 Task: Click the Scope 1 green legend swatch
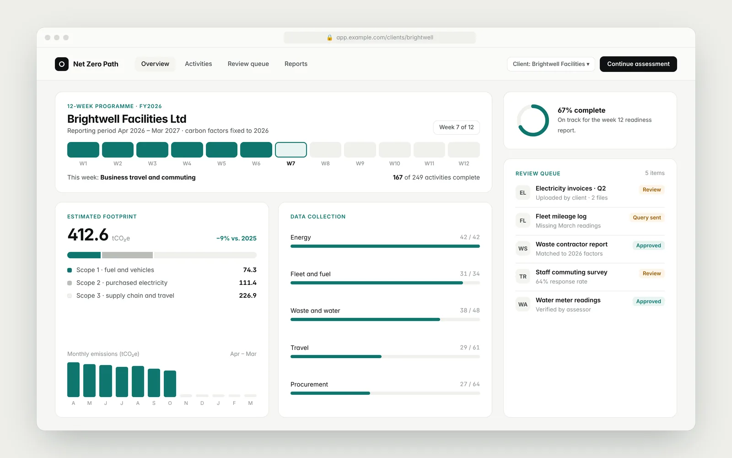(x=70, y=270)
